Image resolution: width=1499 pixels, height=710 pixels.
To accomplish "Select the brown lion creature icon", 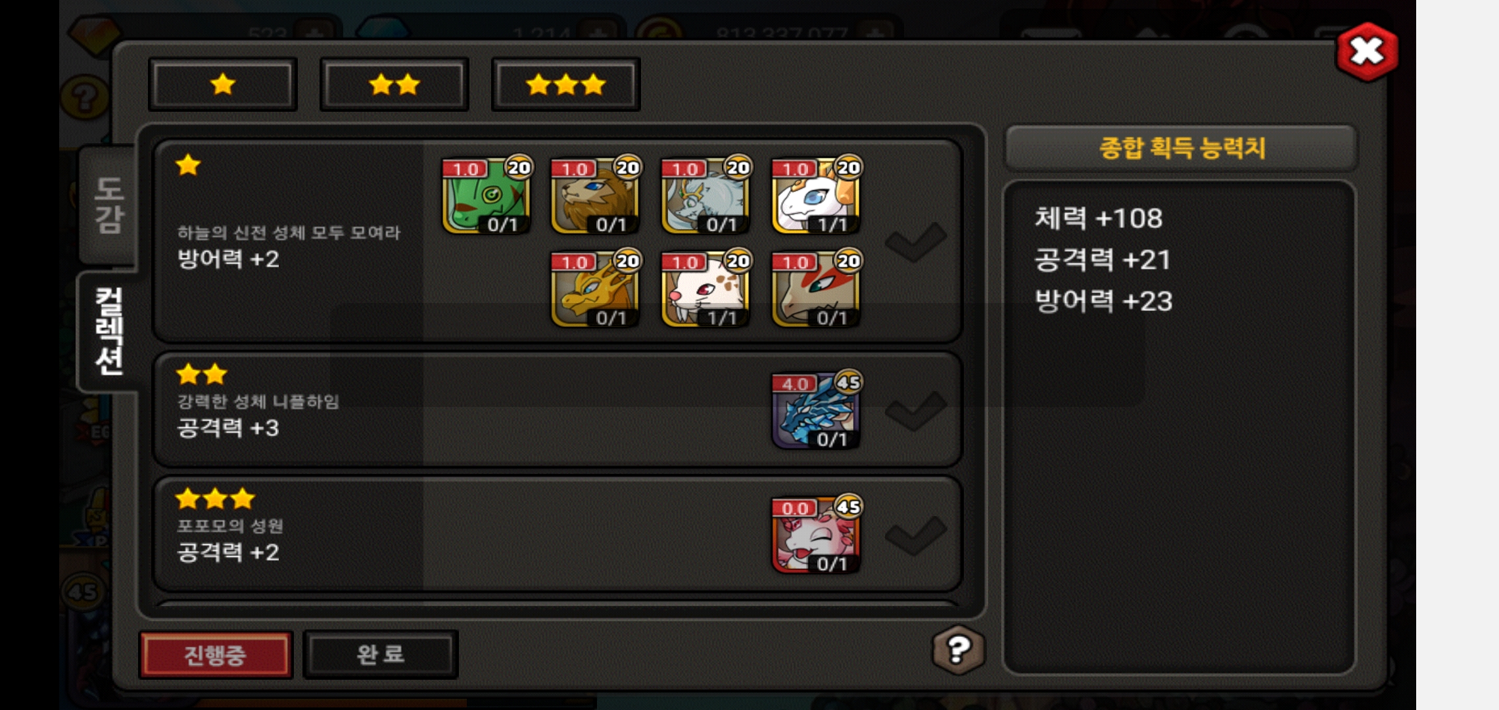I will pyautogui.click(x=595, y=196).
